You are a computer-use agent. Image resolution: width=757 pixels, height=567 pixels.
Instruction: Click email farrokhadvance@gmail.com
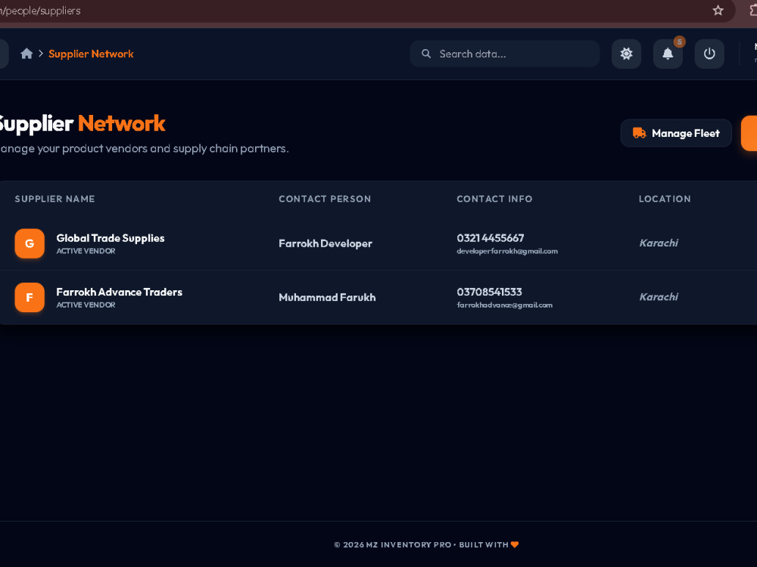click(x=504, y=305)
